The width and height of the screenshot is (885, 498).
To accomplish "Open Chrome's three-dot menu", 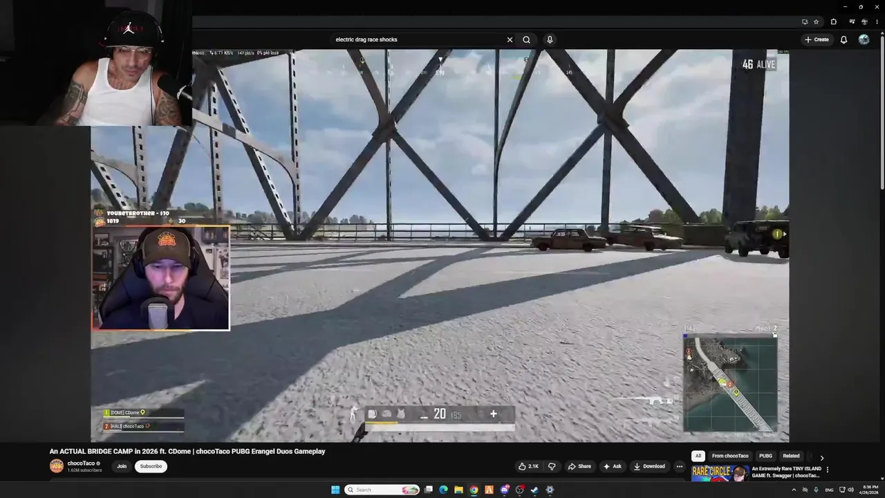I will point(877,21).
